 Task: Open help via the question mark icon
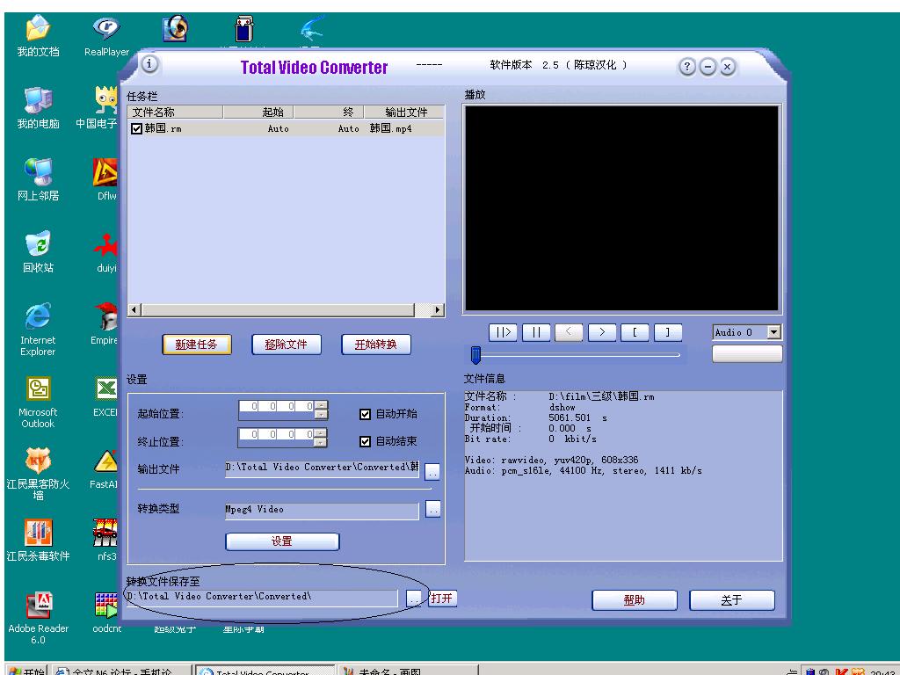687,68
